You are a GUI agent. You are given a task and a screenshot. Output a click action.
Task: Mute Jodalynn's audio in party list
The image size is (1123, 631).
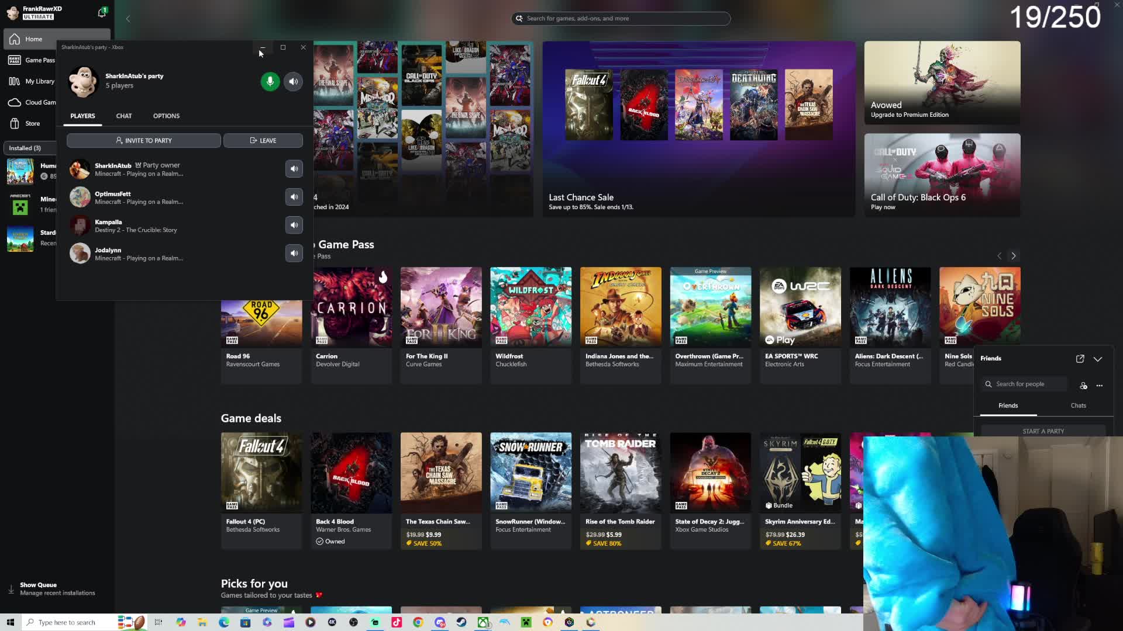294,253
